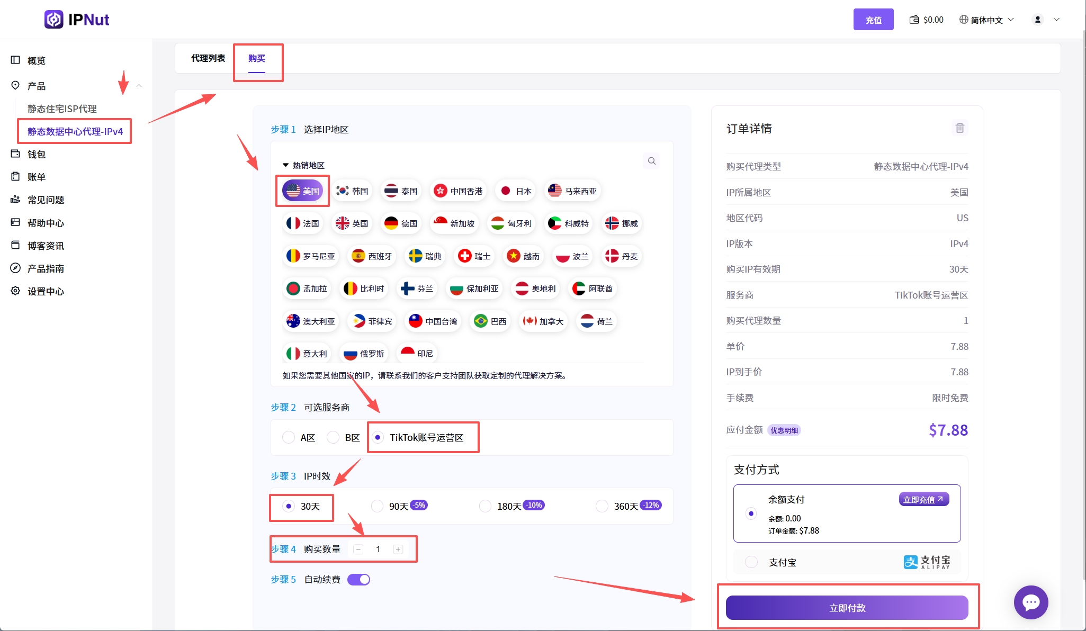Viewport: 1086px width, 631px height.
Task: Click the region search magnifier icon
Action: click(x=652, y=161)
